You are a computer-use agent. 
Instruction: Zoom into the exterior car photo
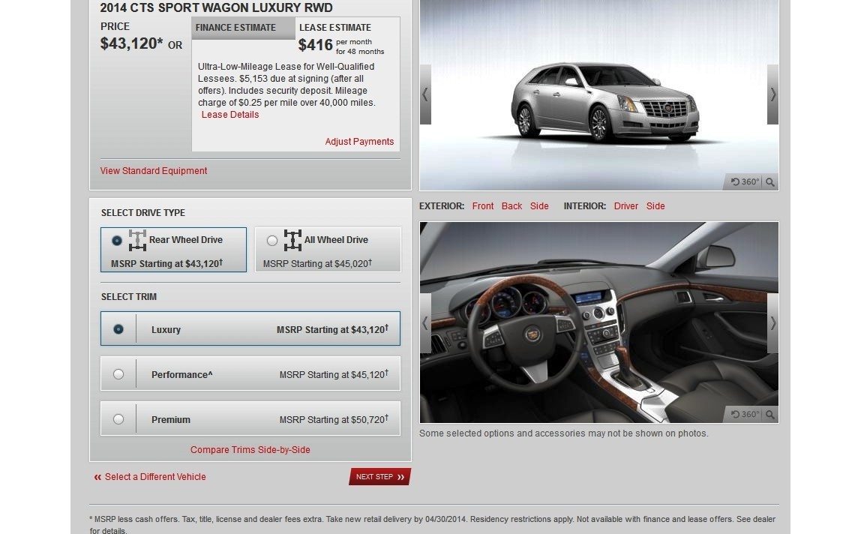[x=770, y=182]
